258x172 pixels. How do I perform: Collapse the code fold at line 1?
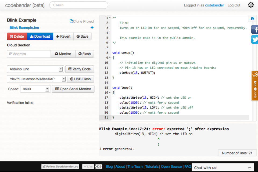pyautogui.click(x=110, y=18)
